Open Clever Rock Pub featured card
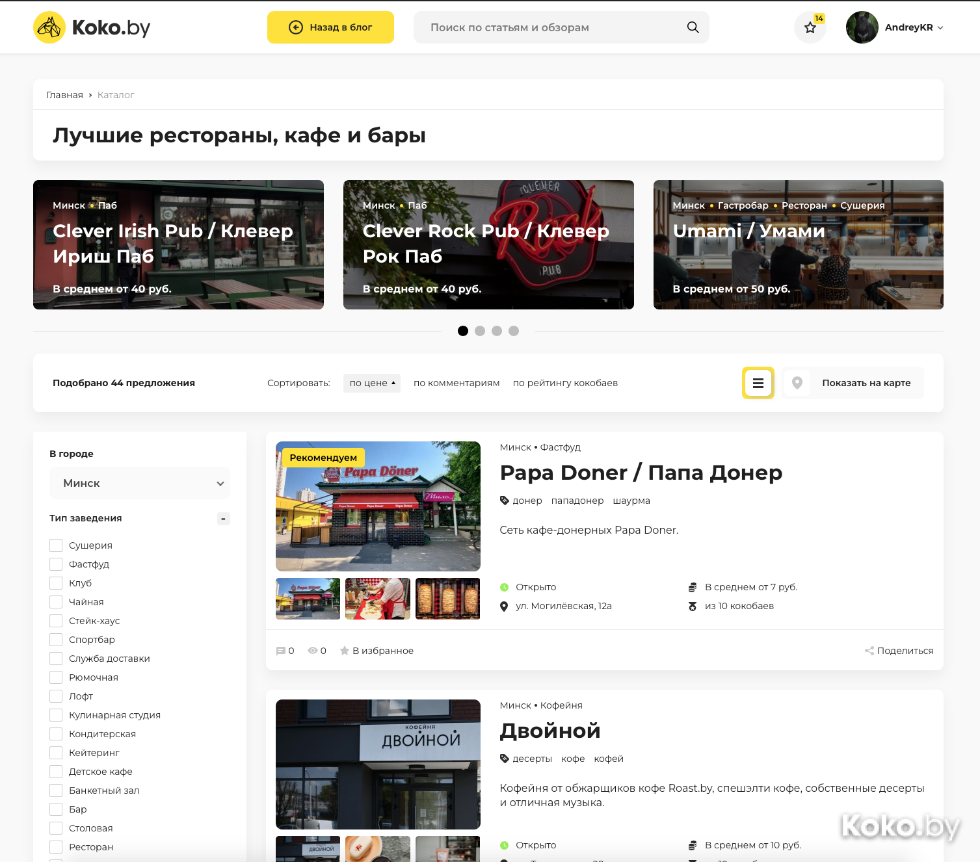Viewport: 980px width, 862px height. (488, 244)
